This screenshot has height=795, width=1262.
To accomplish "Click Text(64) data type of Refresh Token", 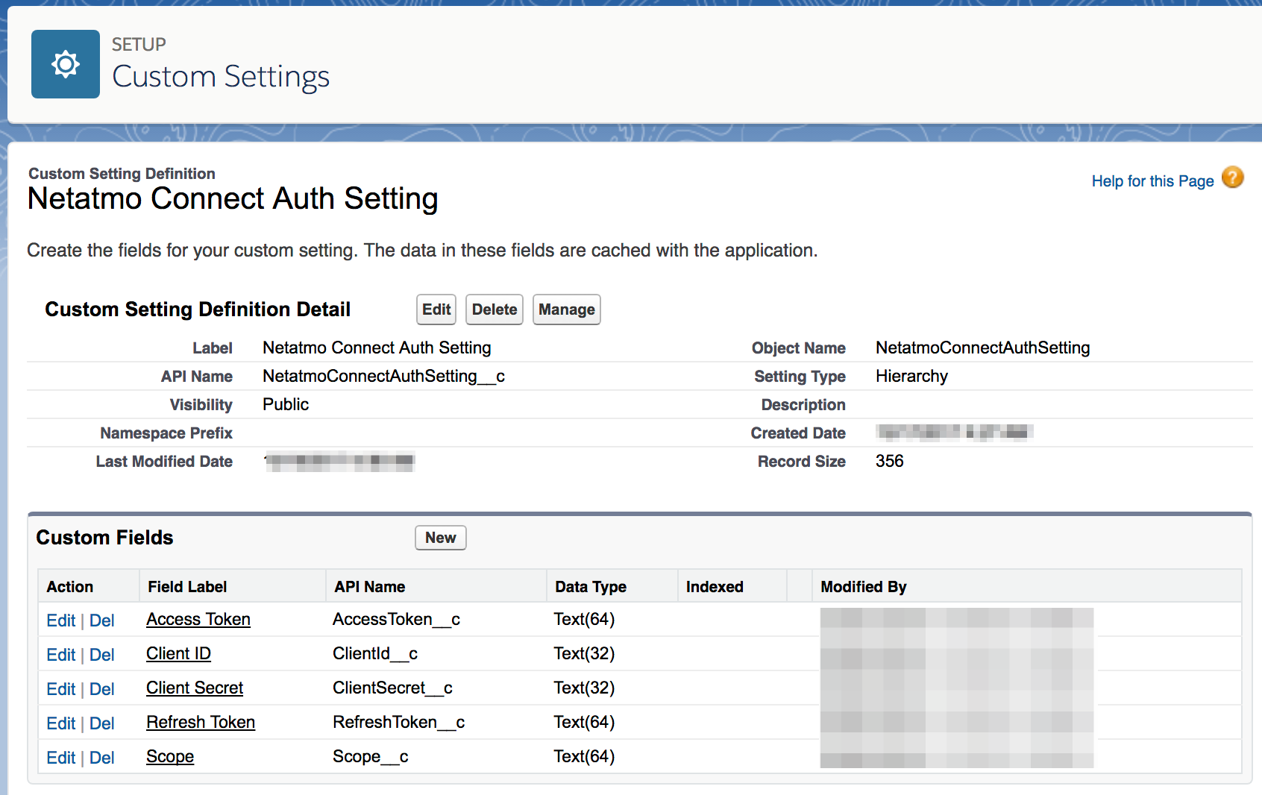I will pyautogui.click(x=584, y=723).
